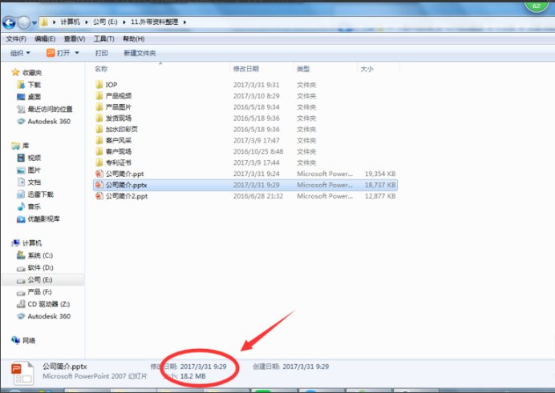Select the 产品图片 folder icon

99,107
